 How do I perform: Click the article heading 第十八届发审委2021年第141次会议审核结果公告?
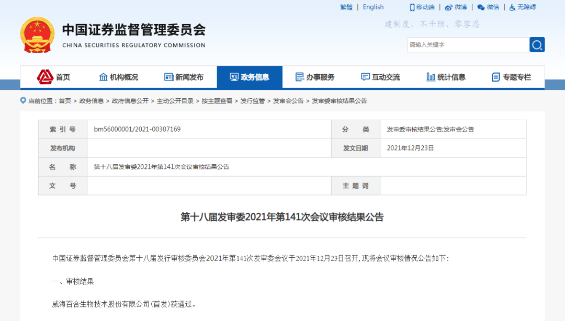coord(282,217)
